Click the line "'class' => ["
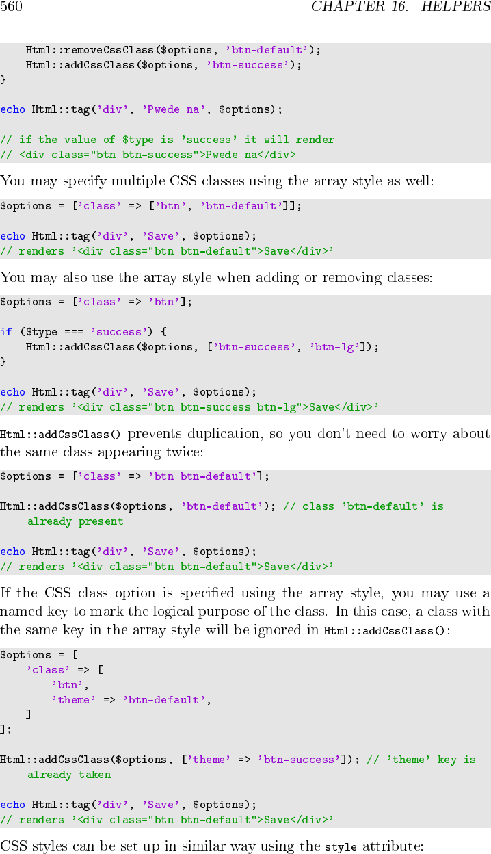Viewport: 491px width, 854px height. 65,670
